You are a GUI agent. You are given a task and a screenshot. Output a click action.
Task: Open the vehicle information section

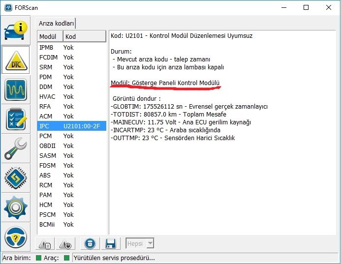(x=16, y=30)
